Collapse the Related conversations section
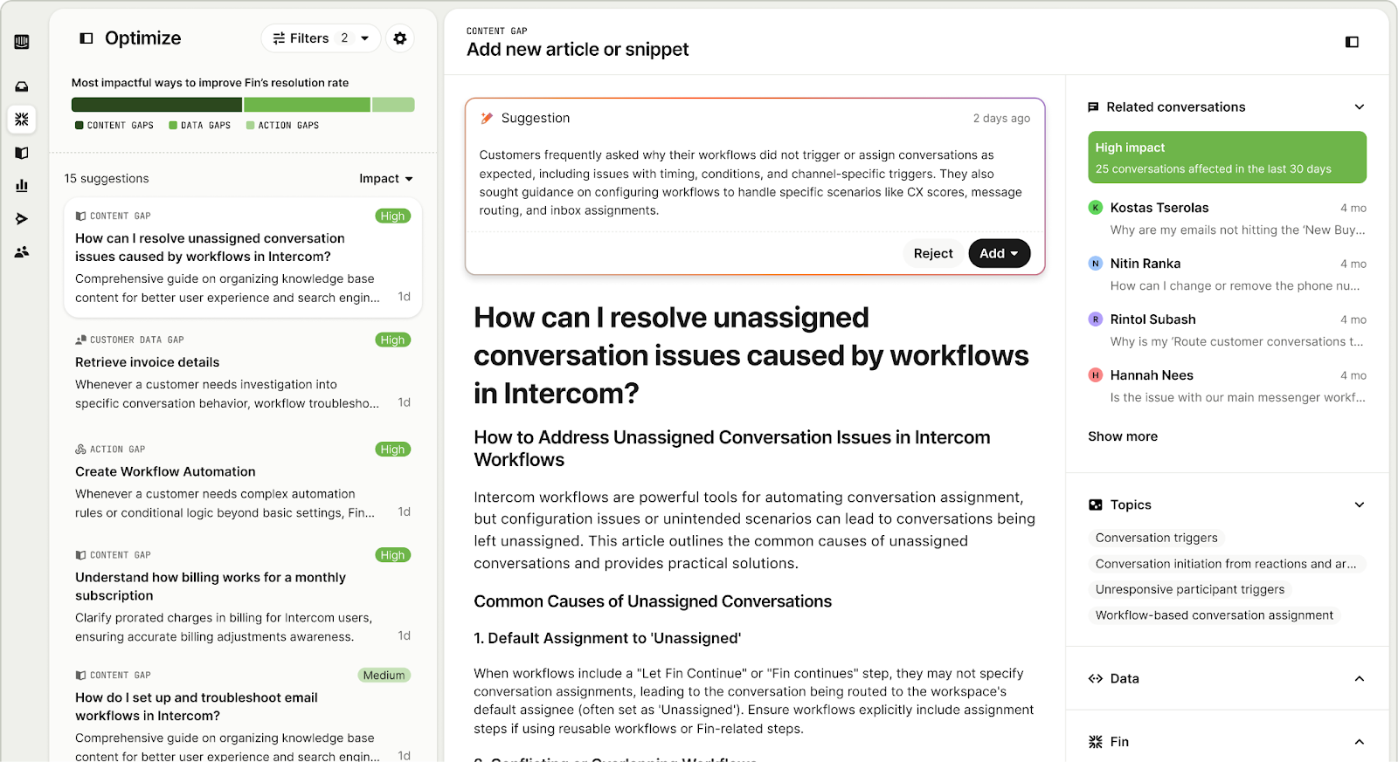 coord(1360,107)
